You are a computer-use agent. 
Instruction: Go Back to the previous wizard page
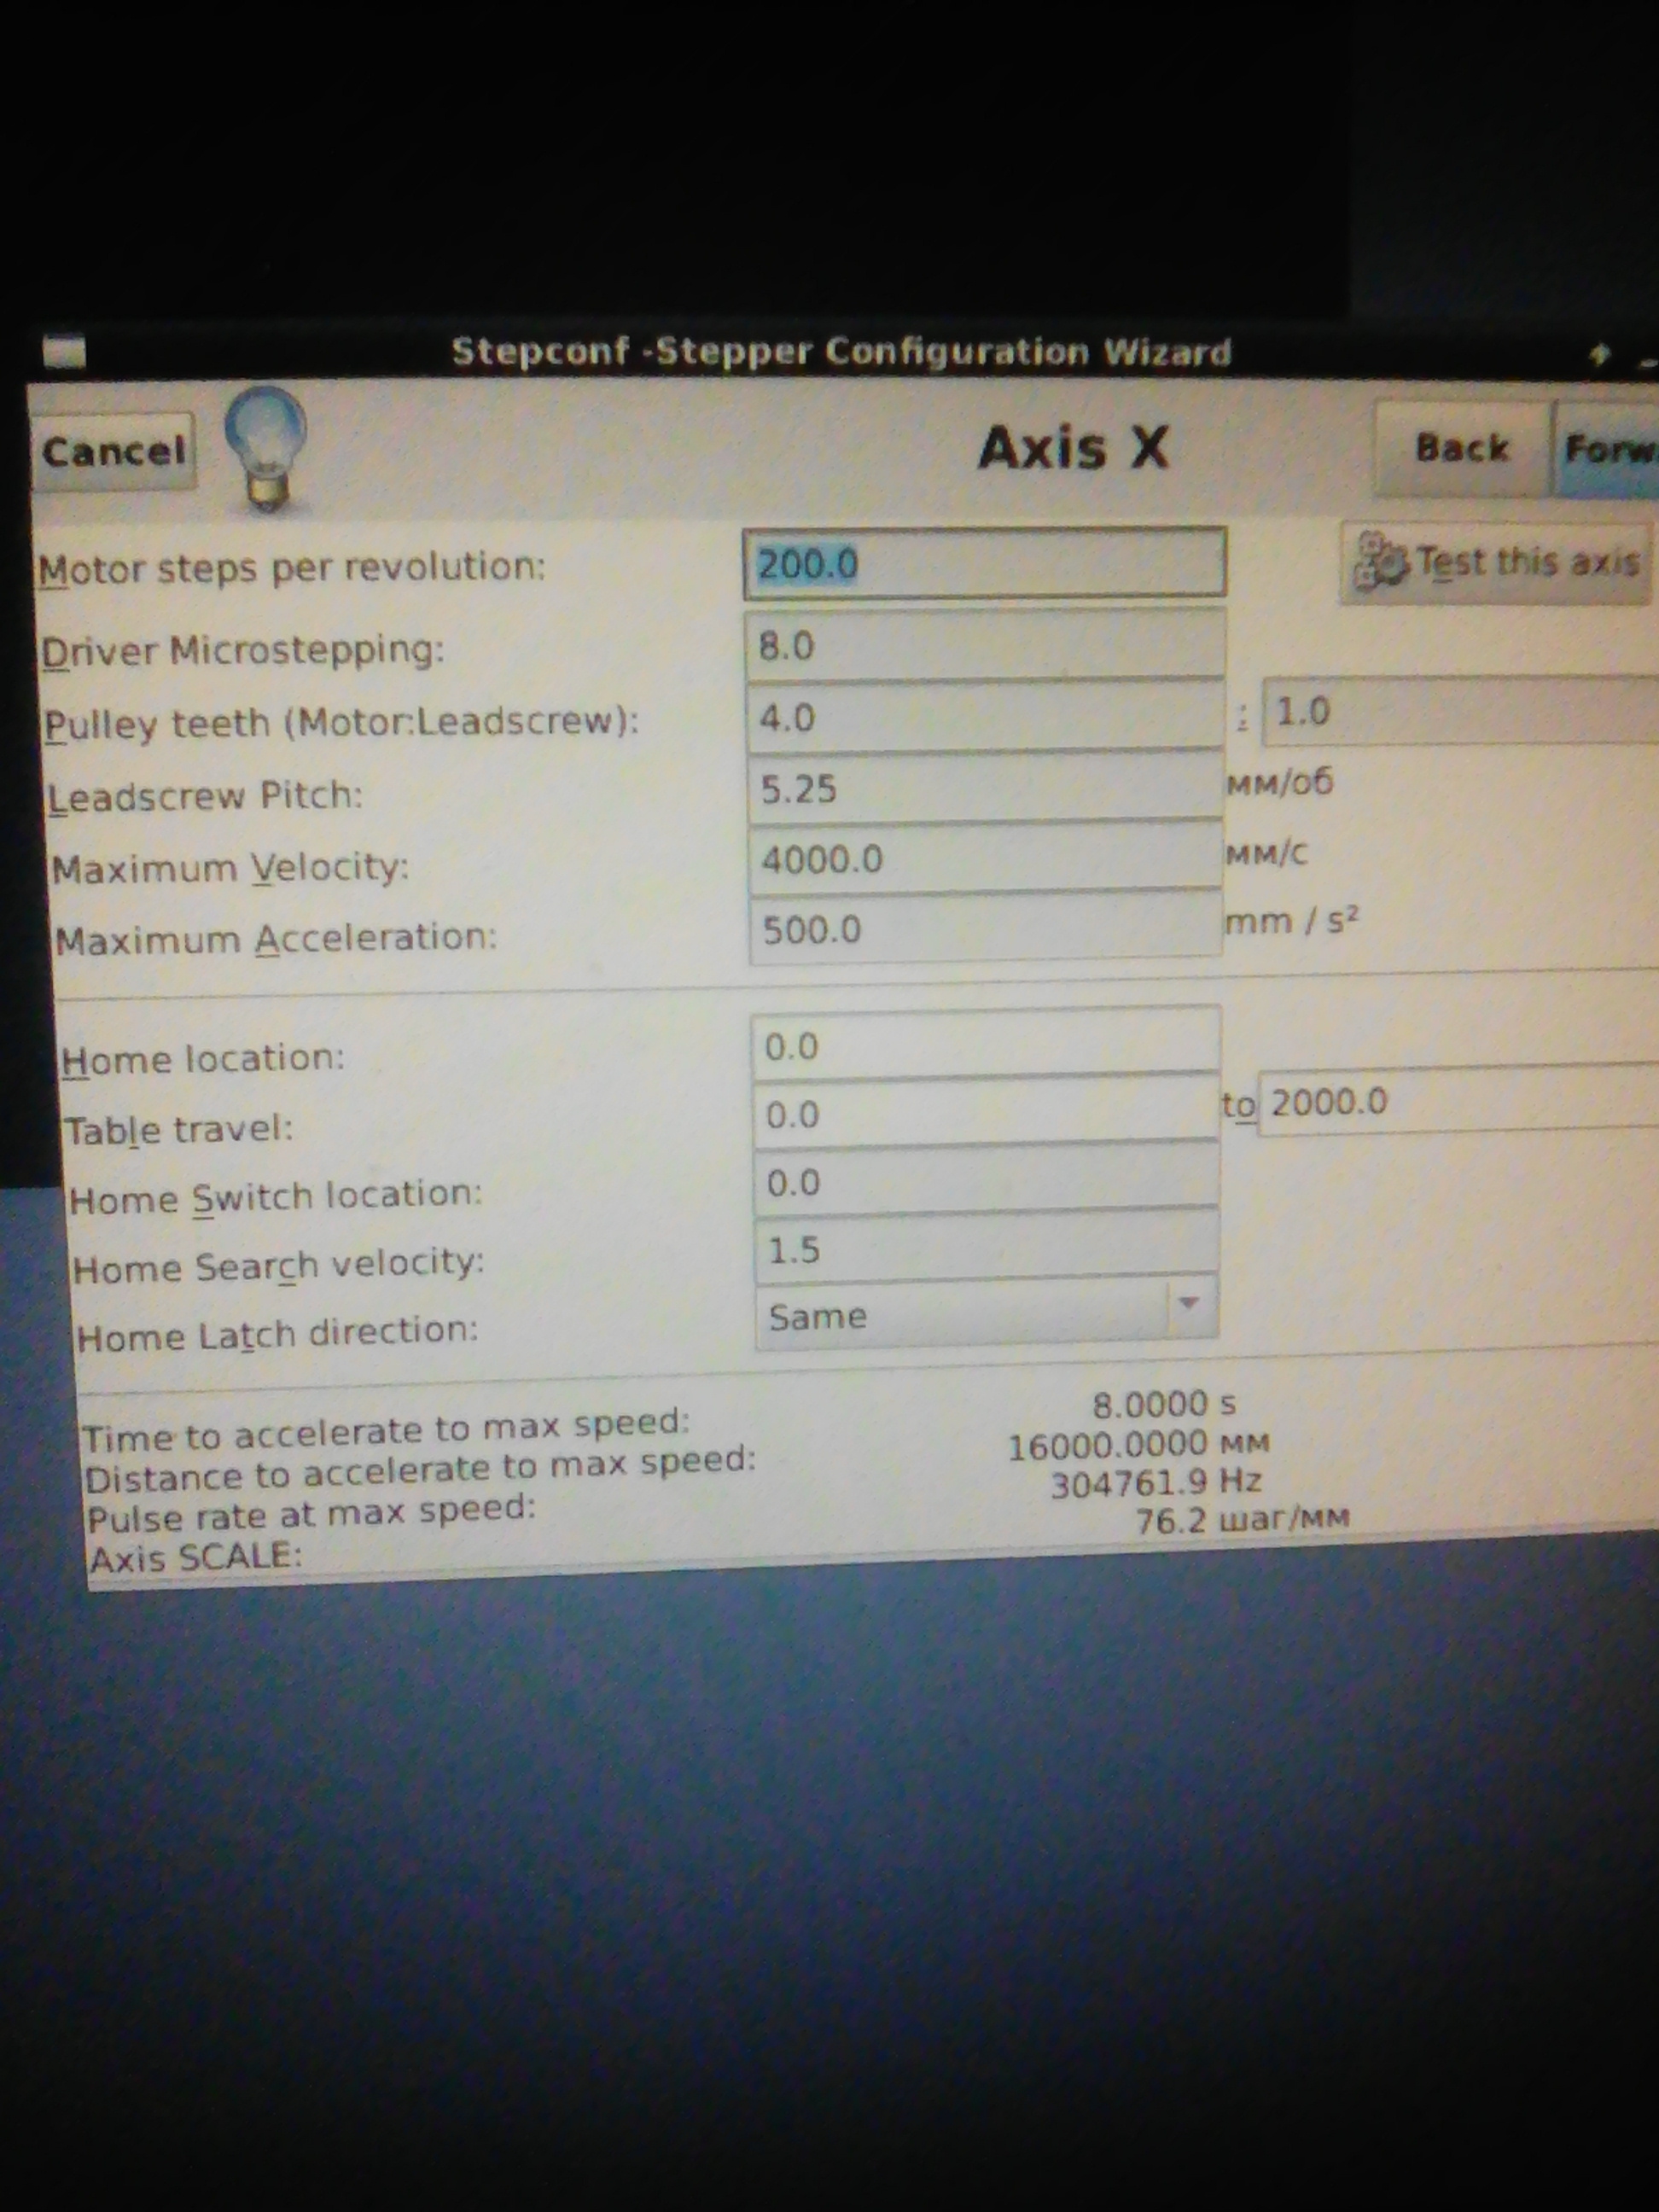tap(1460, 449)
